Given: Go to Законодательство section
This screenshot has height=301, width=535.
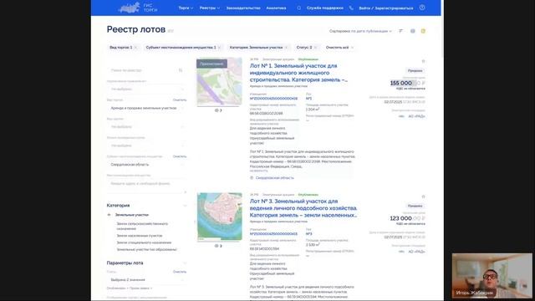Looking at the screenshot, I should (x=243, y=8).
